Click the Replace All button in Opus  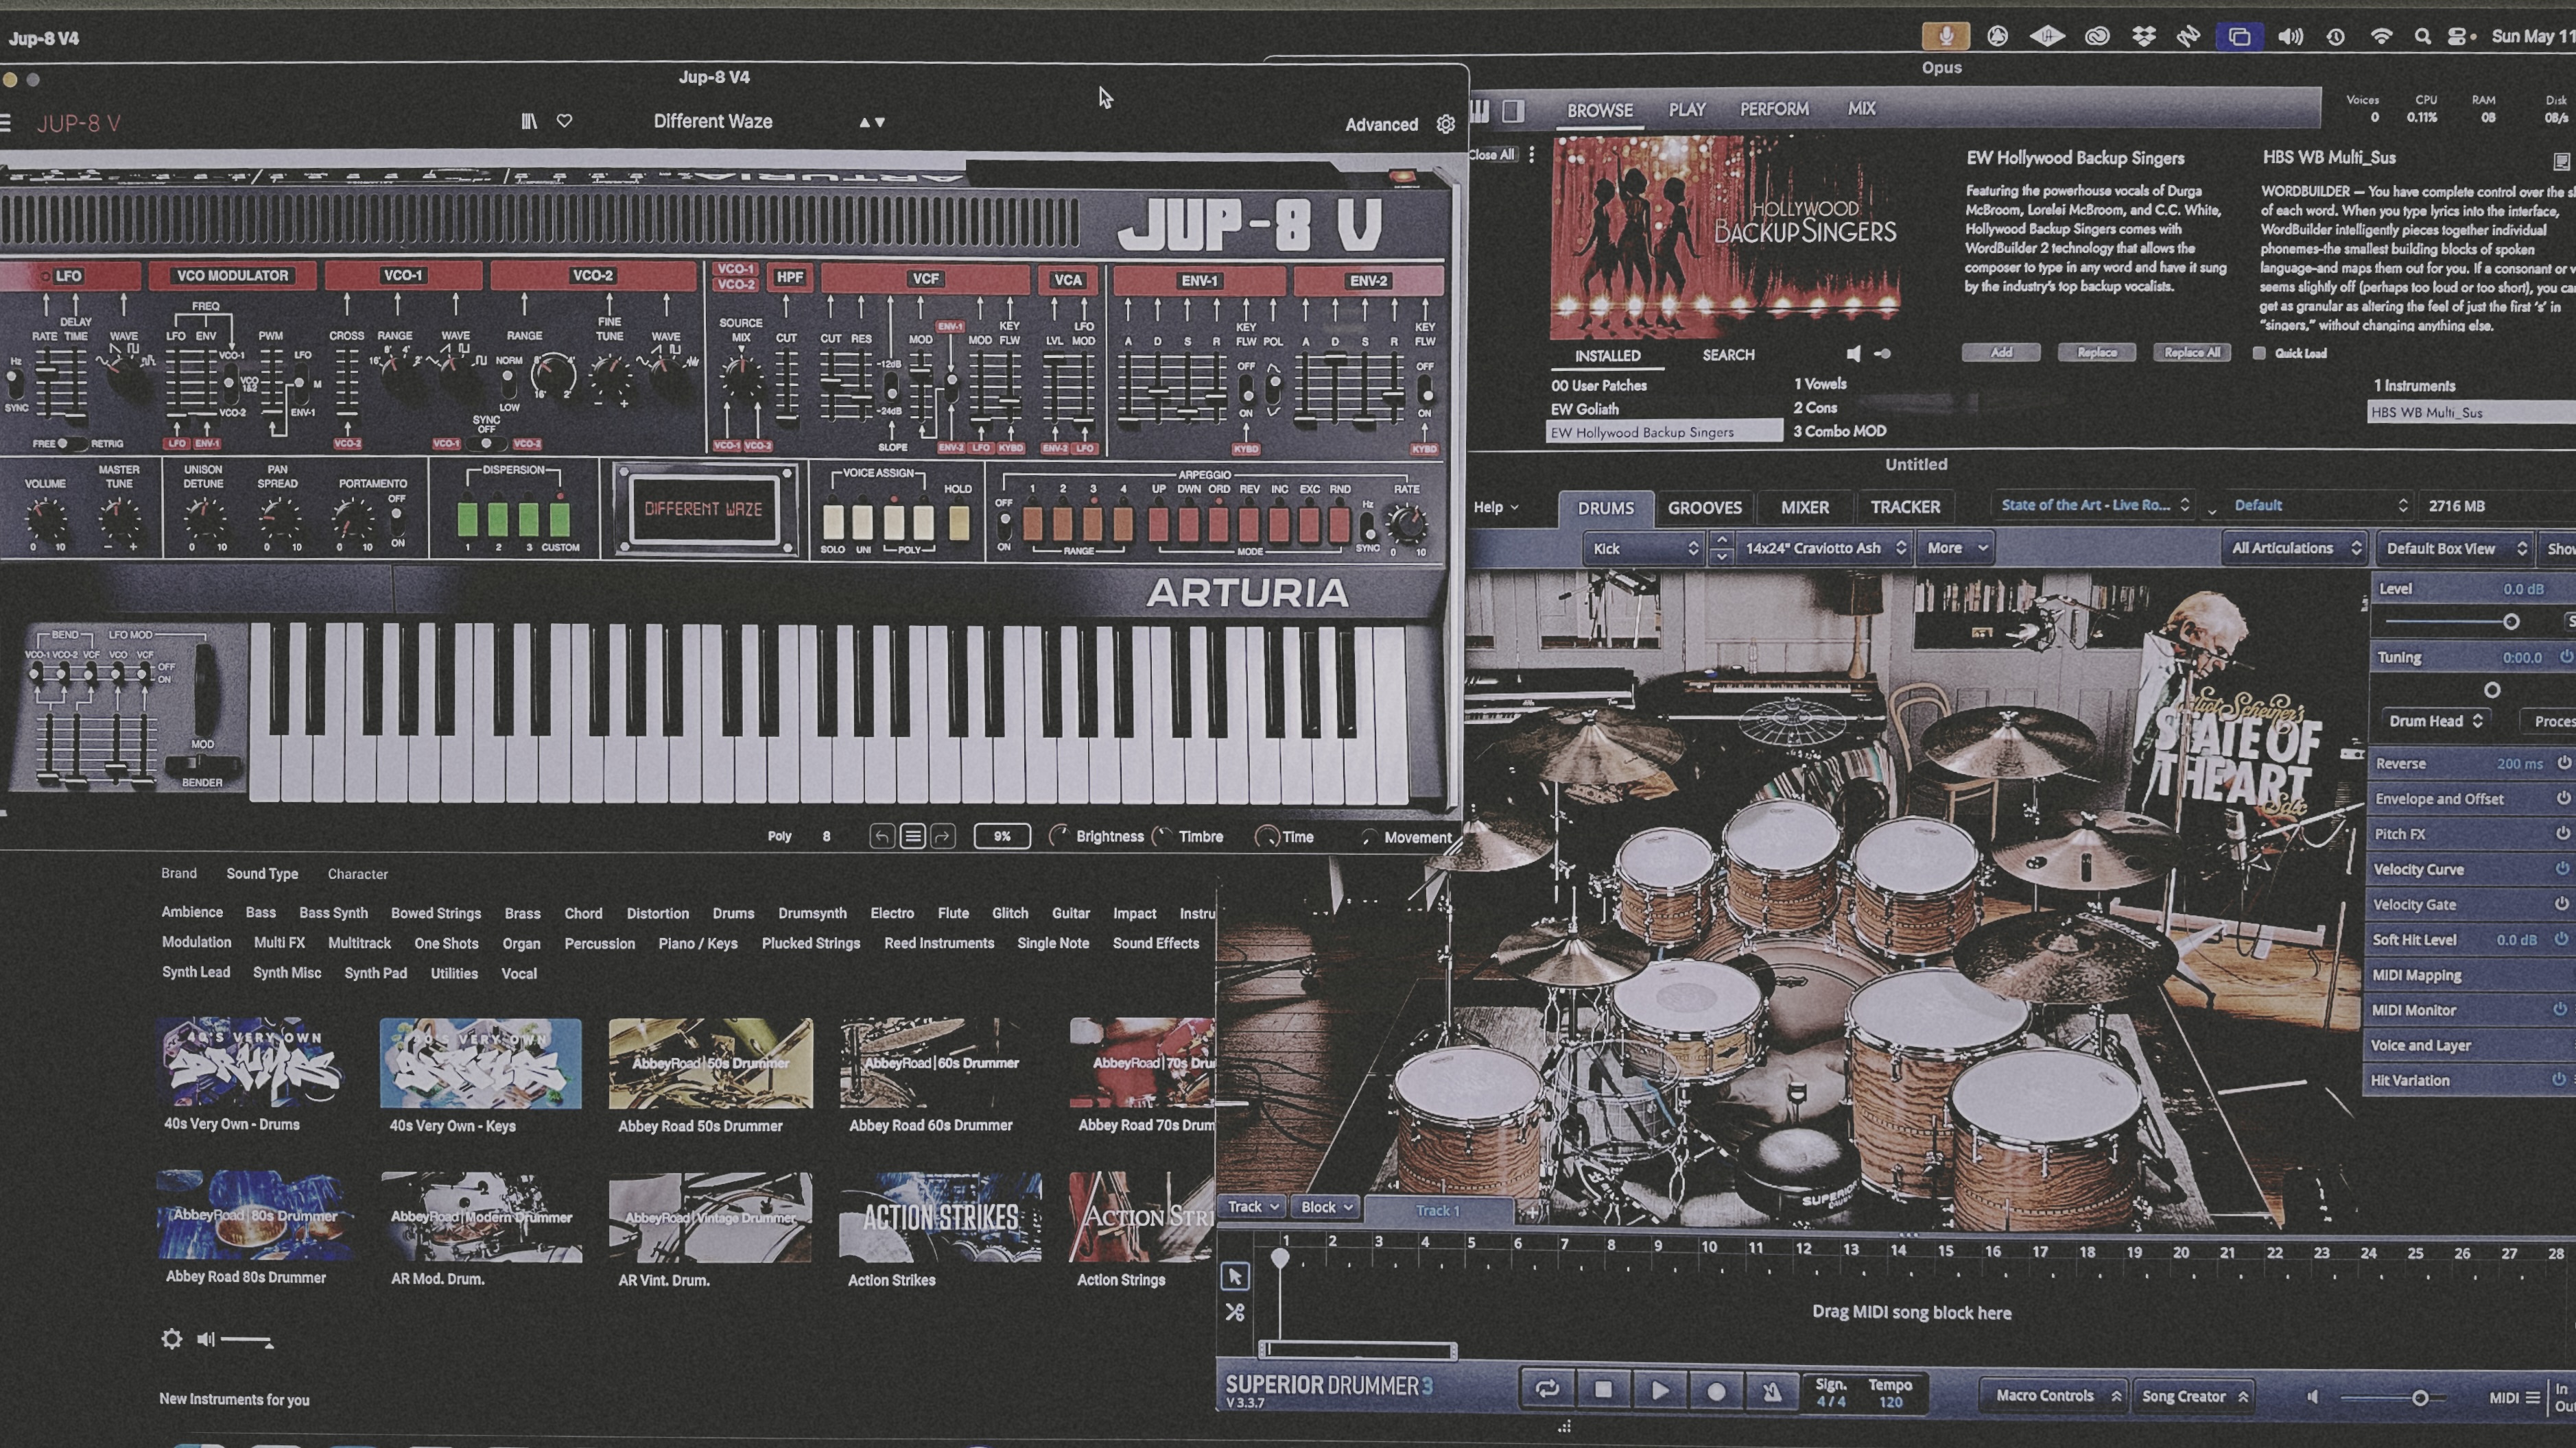point(2191,352)
